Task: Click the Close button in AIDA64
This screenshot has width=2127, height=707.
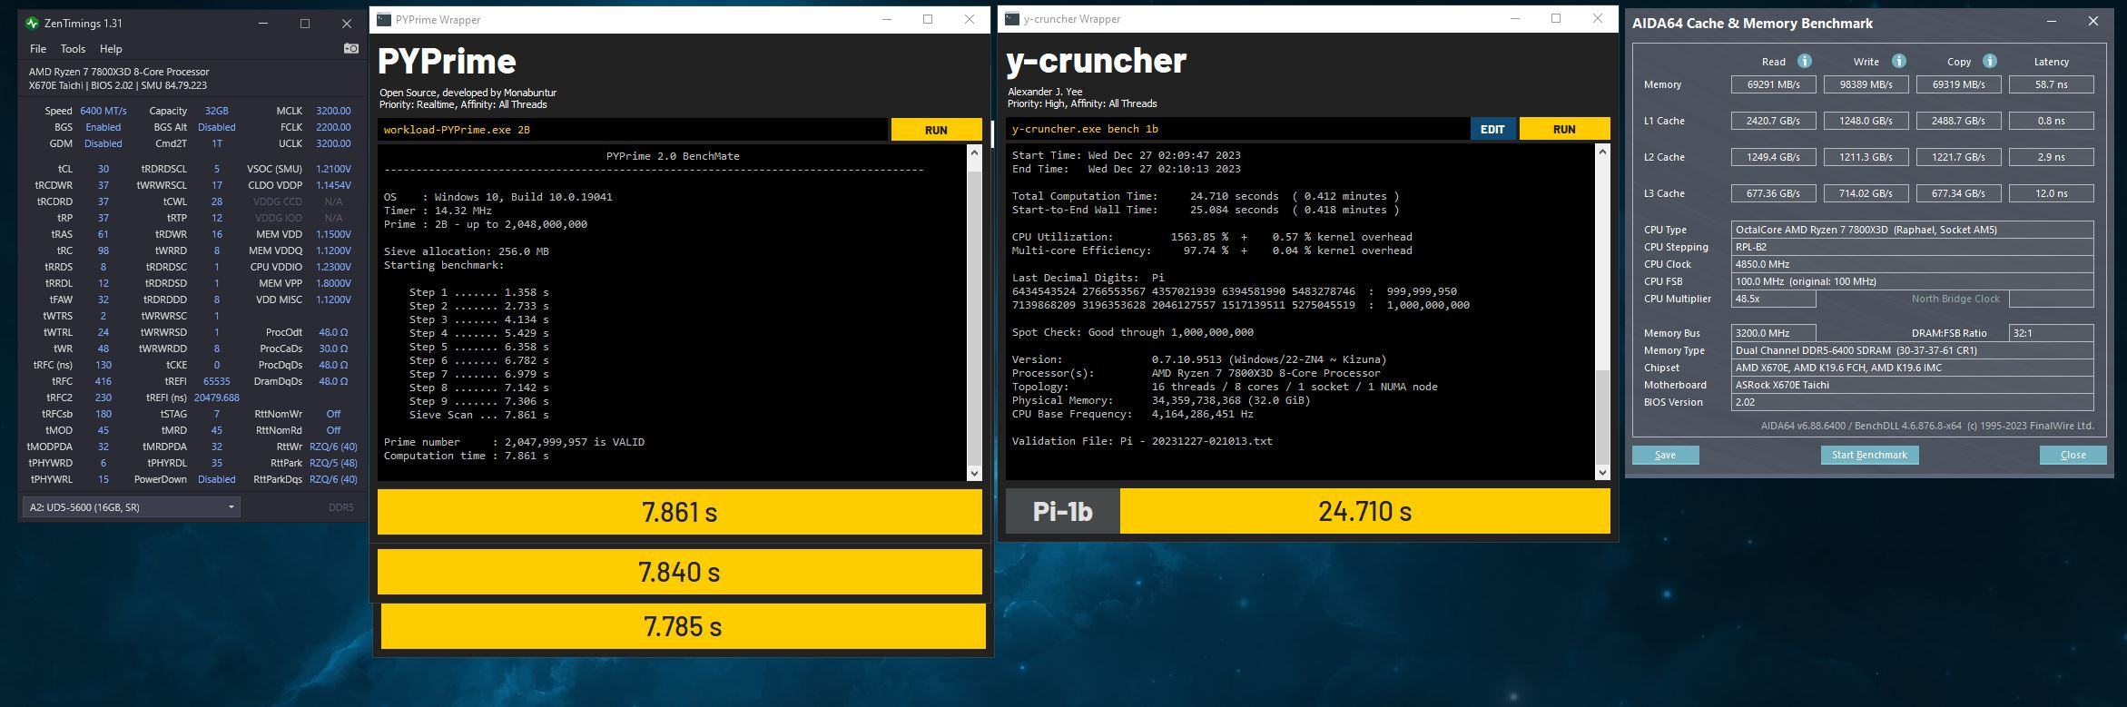Action: pyautogui.click(x=2073, y=455)
